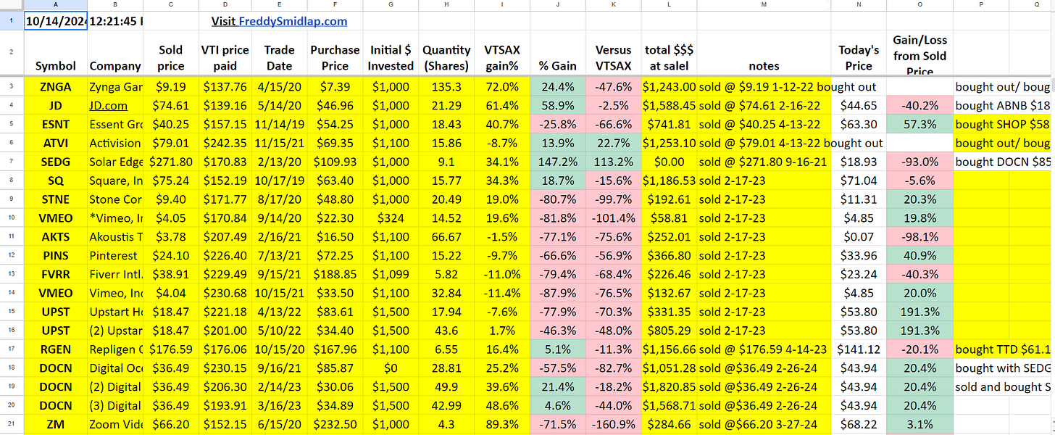Select column A header
This screenshot has height=435, width=1055.
tap(56, 5)
